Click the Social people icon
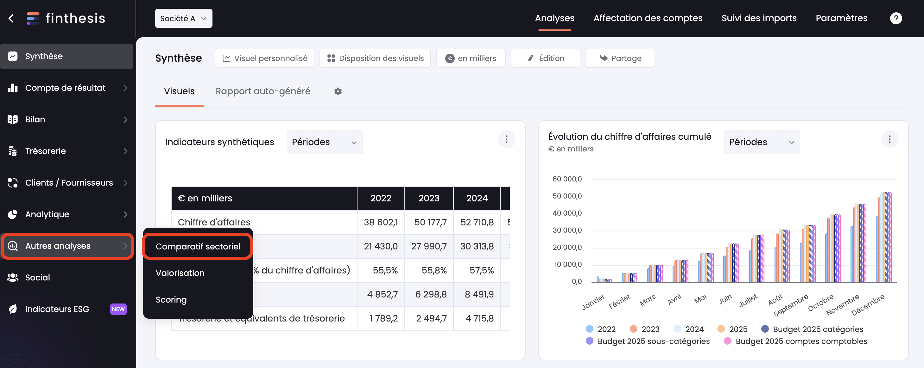Screen dimensions: 924x368 pos(13,278)
